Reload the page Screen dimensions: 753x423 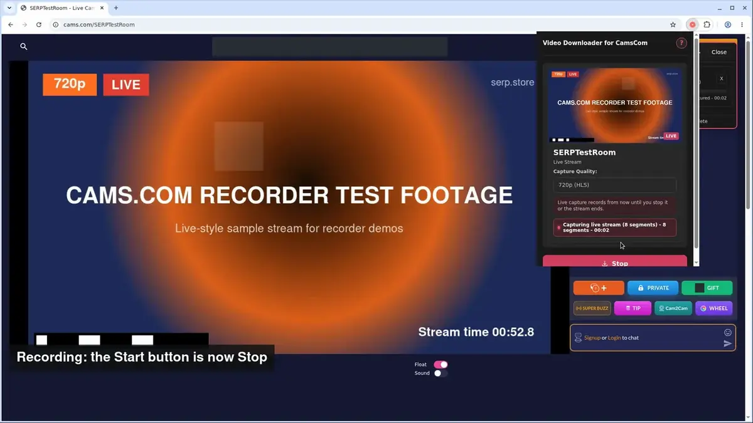39,24
